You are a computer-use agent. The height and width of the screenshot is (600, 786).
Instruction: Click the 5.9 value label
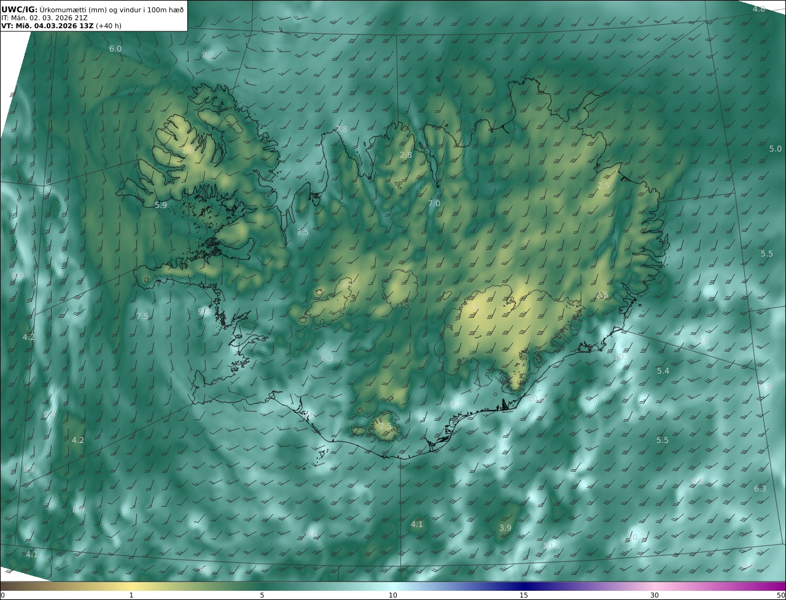pos(161,205)
